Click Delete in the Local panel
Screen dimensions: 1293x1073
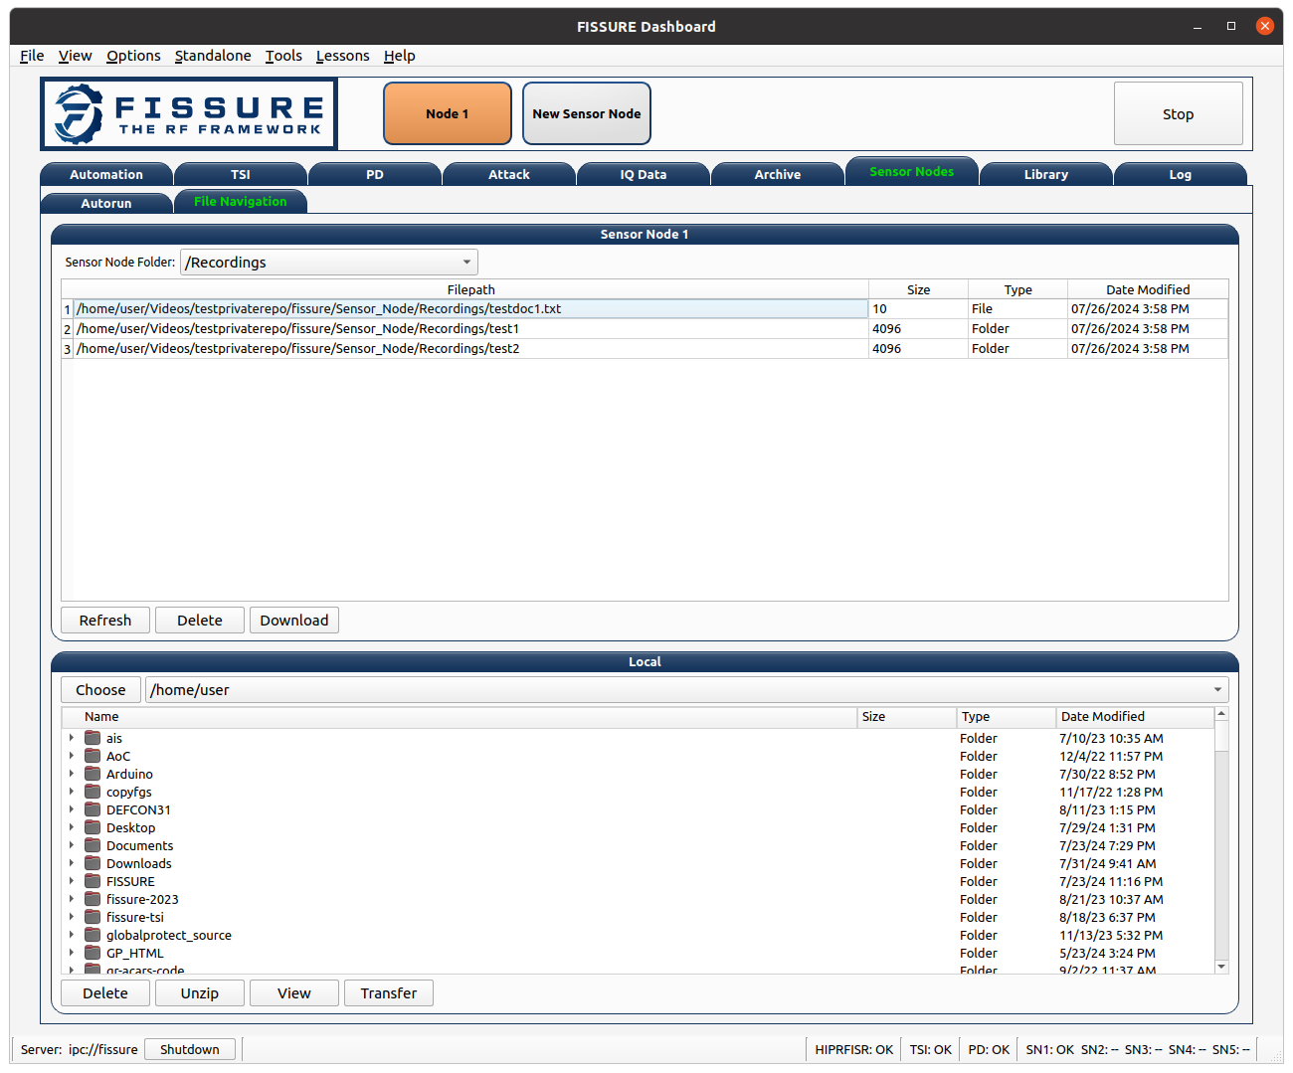105,993
